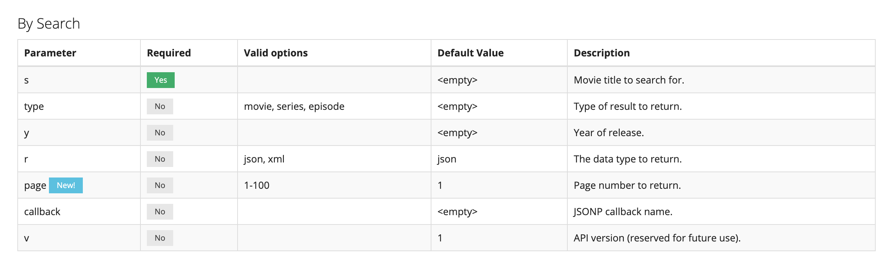This screenshot has width=890, height=261.
Task: Click the Required column header
Action: pyautogui.click(x=169, y=53)
